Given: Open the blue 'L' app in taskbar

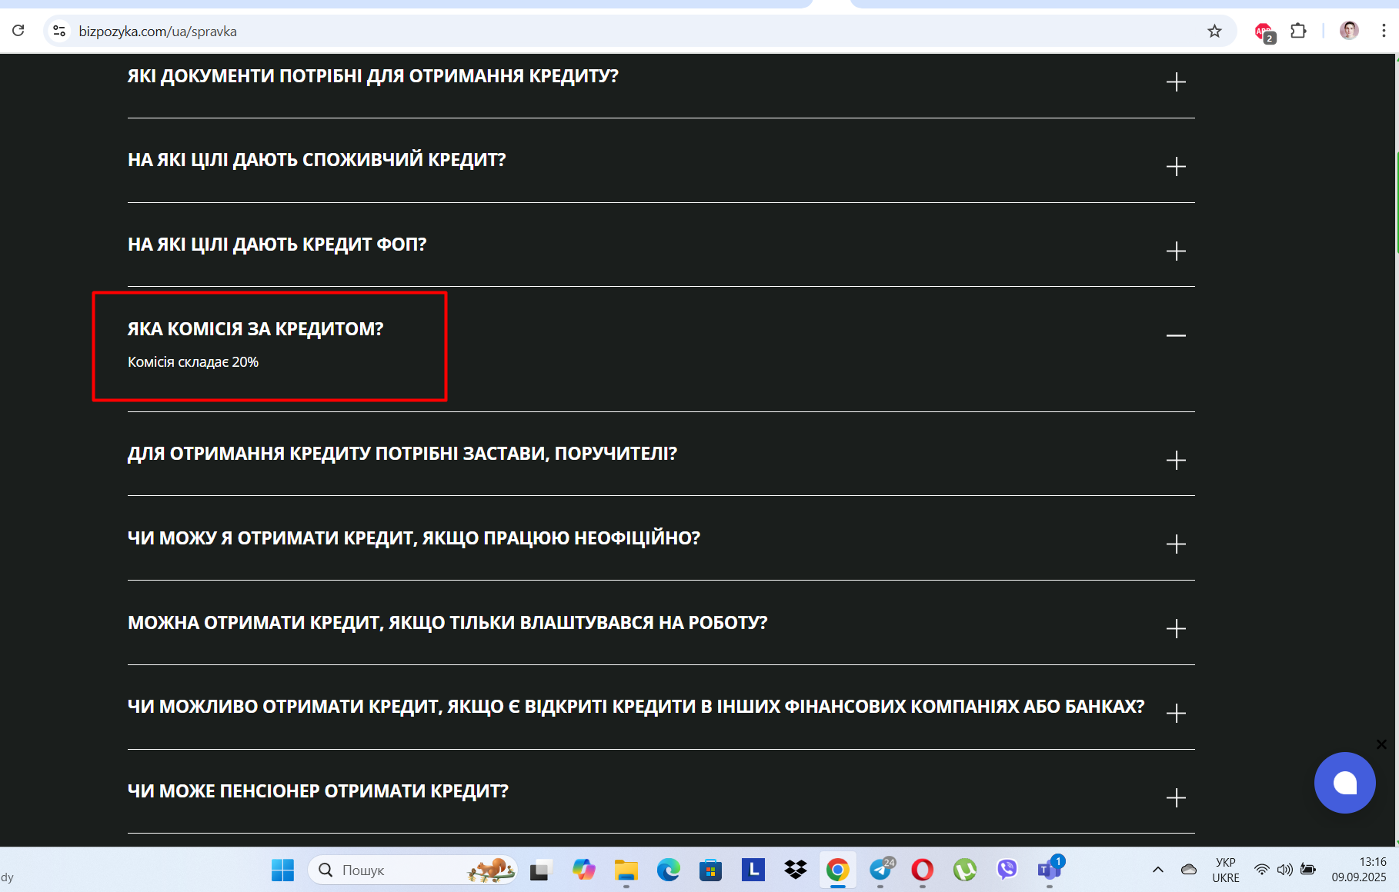Looking at the screenshot, I should point(753,870).
